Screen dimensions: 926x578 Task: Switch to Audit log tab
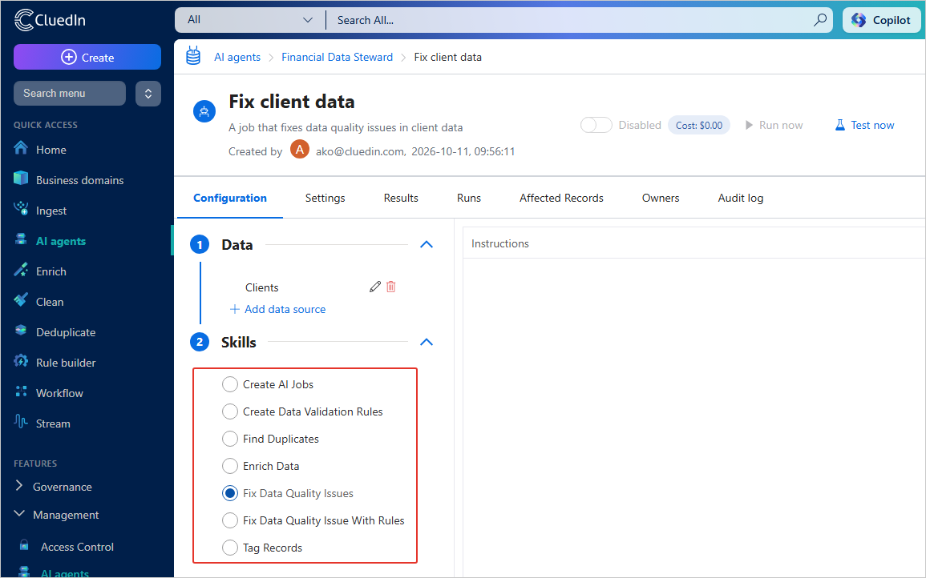pyautogui.click(x=740, y=199)
